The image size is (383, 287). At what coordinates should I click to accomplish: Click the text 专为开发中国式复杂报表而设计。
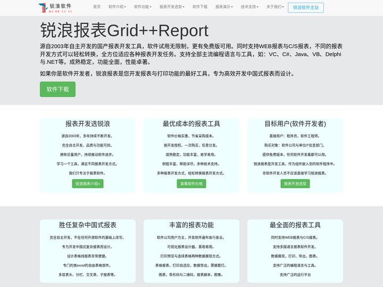click(88, 247)
